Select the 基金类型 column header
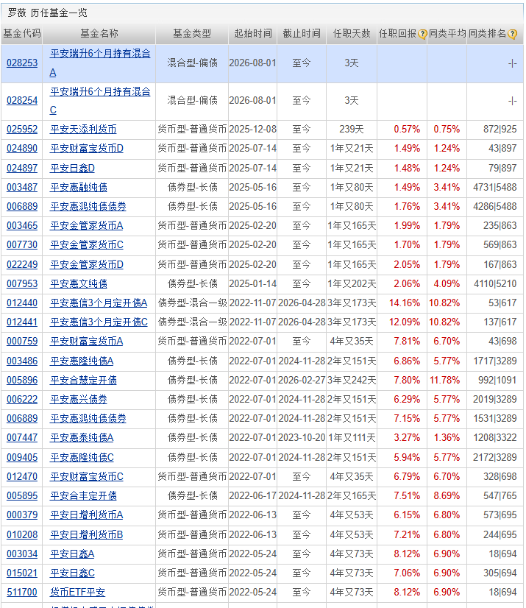Image resolution: width=526 pixels, height=608 pixels. pyautogui.click(x=192, y=34)
